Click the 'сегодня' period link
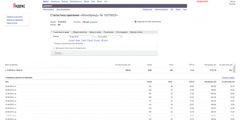The image size is (240, 121). coord(72,40)
